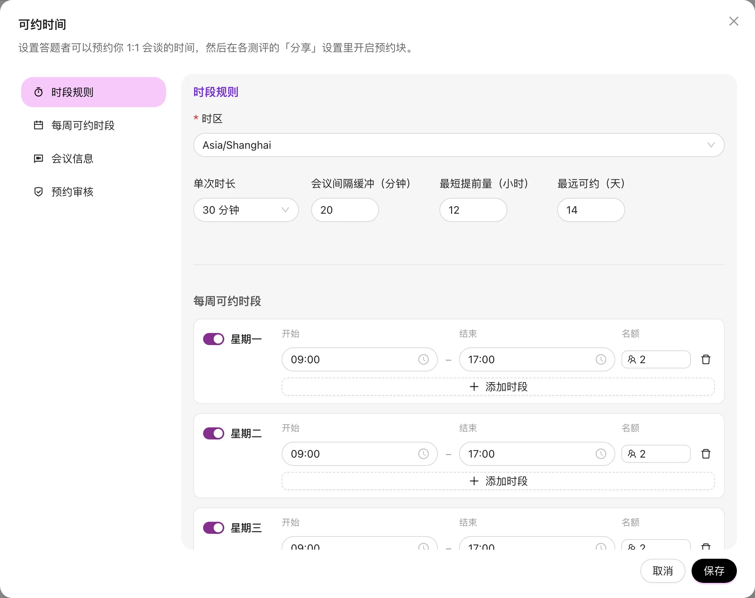Viewport: 755px width, 598px height.
Task: Click 星期一 start time field 09:00
Action: 359,359
